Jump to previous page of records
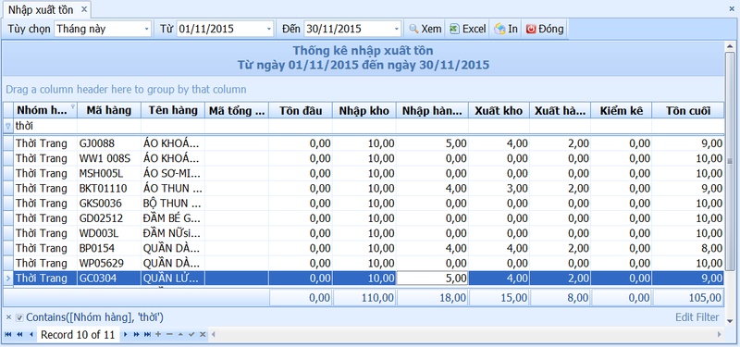 click(x=19, y=334)
